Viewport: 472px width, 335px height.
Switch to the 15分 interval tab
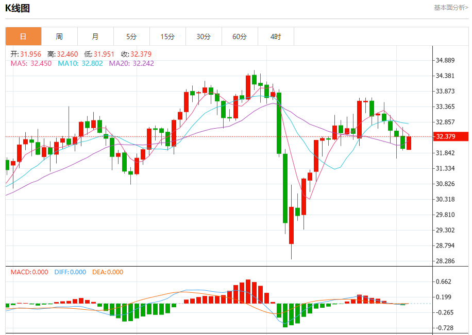click(167, 37)
